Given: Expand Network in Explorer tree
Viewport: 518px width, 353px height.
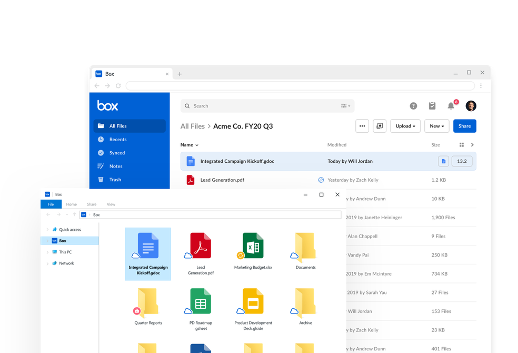Looking at the screenshot, I should 47,263.
